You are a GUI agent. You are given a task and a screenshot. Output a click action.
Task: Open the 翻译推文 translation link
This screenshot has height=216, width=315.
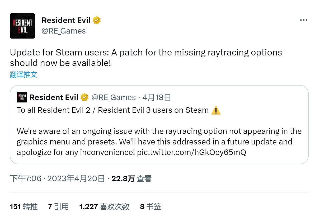(x=23, y=74)
